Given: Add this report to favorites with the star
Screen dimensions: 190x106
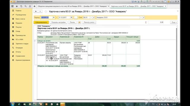Looking at the screenshot, I should 46,11.
